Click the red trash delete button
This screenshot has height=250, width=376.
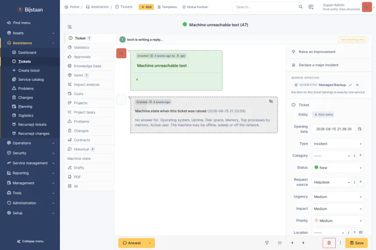pos(329,243)
